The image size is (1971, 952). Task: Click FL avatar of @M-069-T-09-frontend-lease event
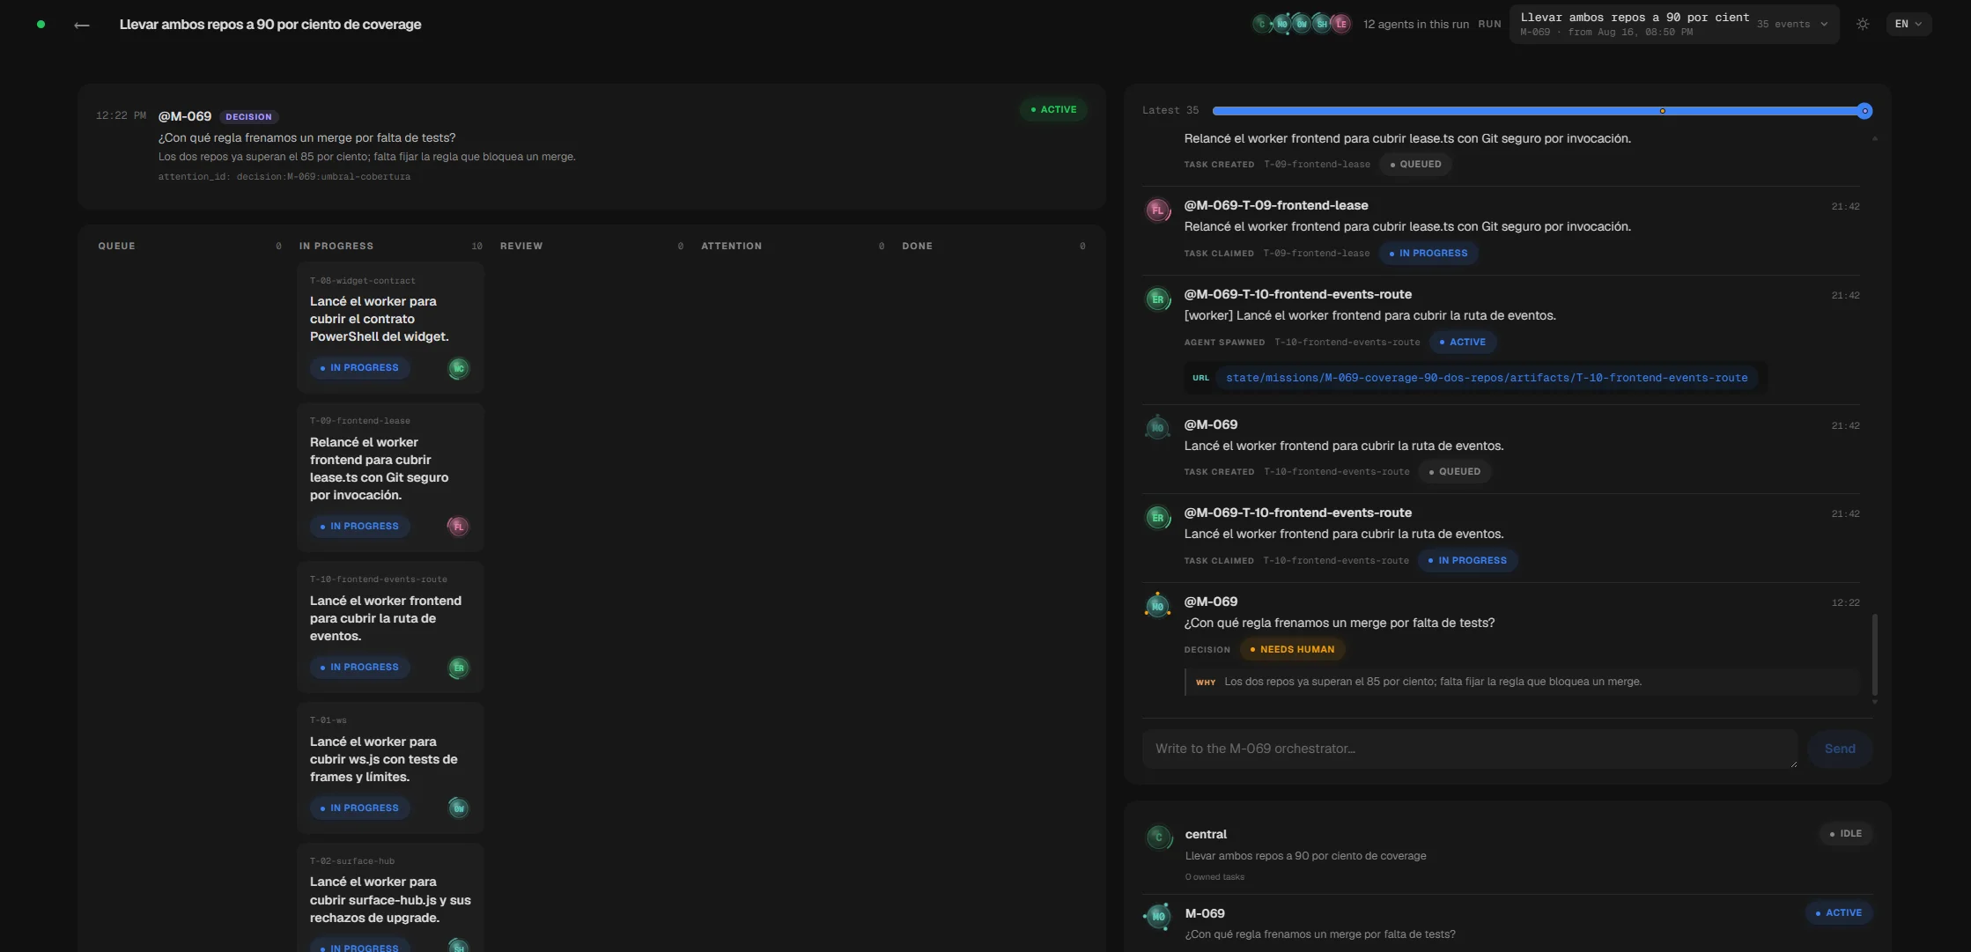[1157, 210]
